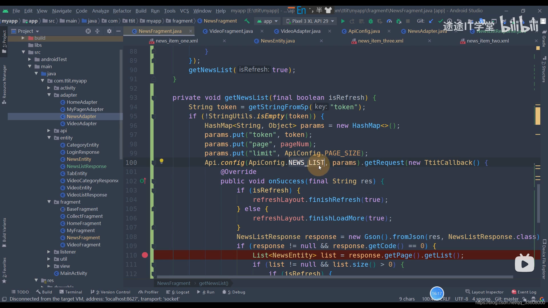The width and height of the screenshot is (548, 308).
Task: Open Project panel settings gear
Action: click(109, 31)
